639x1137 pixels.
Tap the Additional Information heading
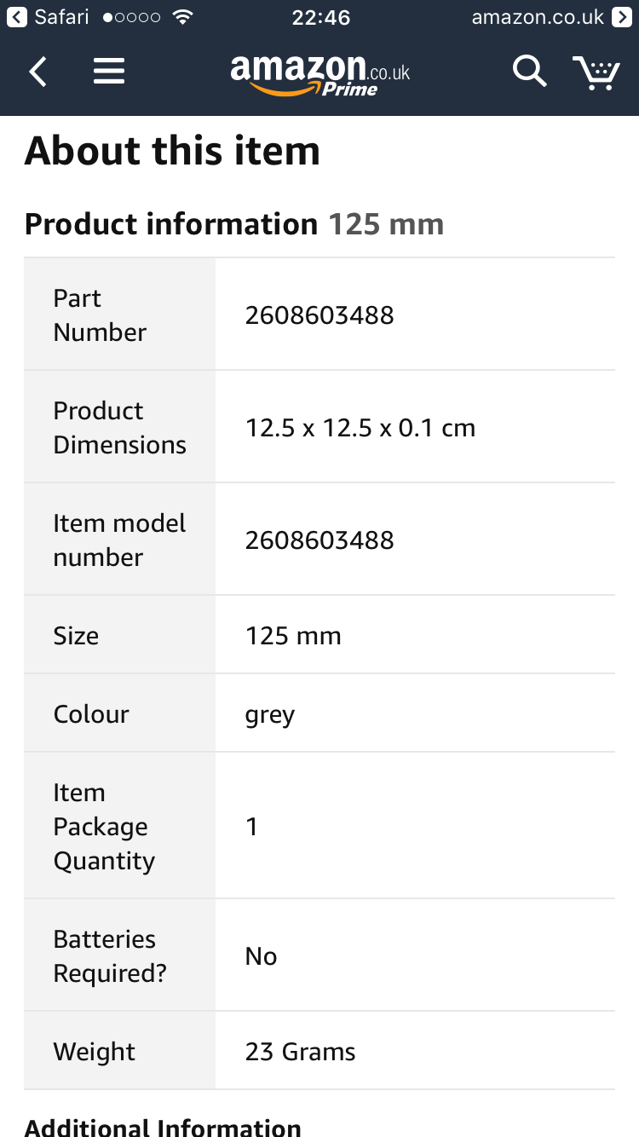[x=163, y=1127]
